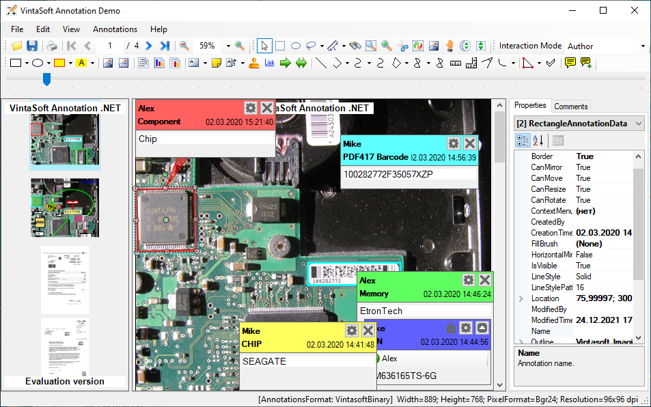The height and width of the screenshot is (407, 651).
Task: Switch to the Comments tab
Action: click(x=570, y=107)
